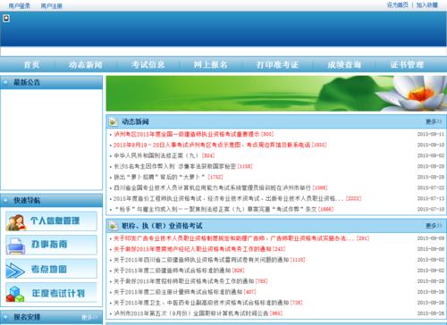
Task: Open notice 关于2015年度卫生、中医药专业副高级技术资格考试合格标准
Action: [201, 303]
